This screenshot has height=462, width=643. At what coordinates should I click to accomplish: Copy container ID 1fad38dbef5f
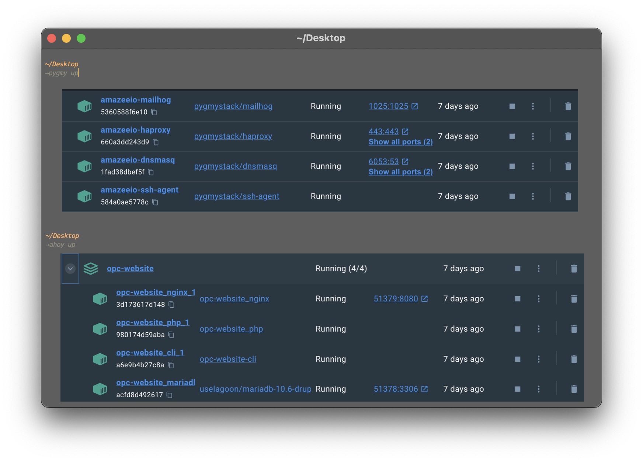coord(151,172)
